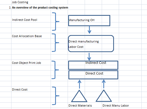Select the triangle above Direct Manu Labor
Screen dimensions: 147x109
tap(104, 96)
